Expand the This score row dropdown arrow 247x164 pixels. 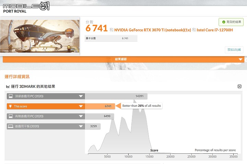coord(81,106)
